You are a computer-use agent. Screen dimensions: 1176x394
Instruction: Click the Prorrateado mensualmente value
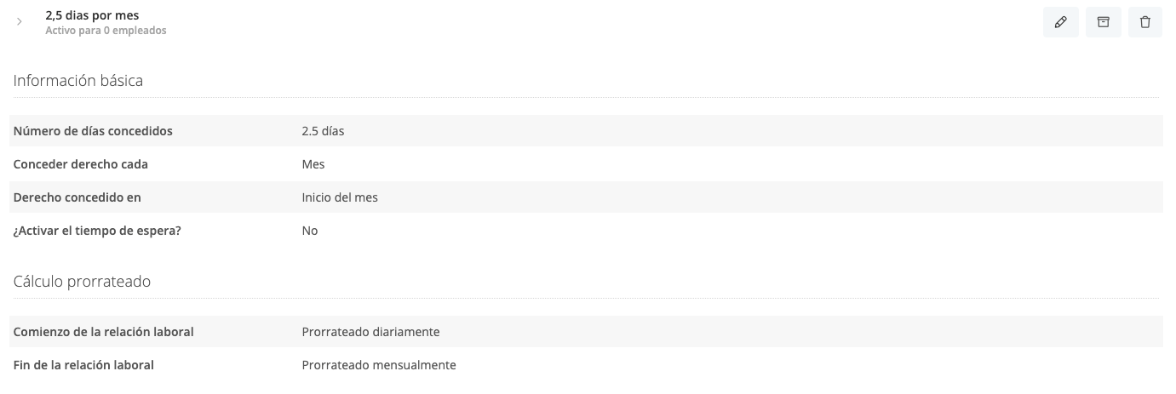[379, 365]
